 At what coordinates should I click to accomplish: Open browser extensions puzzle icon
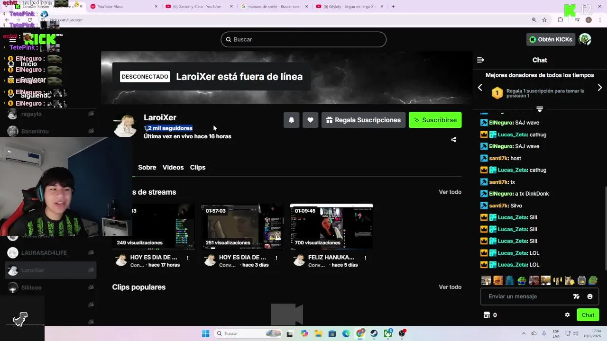(561, 20)
